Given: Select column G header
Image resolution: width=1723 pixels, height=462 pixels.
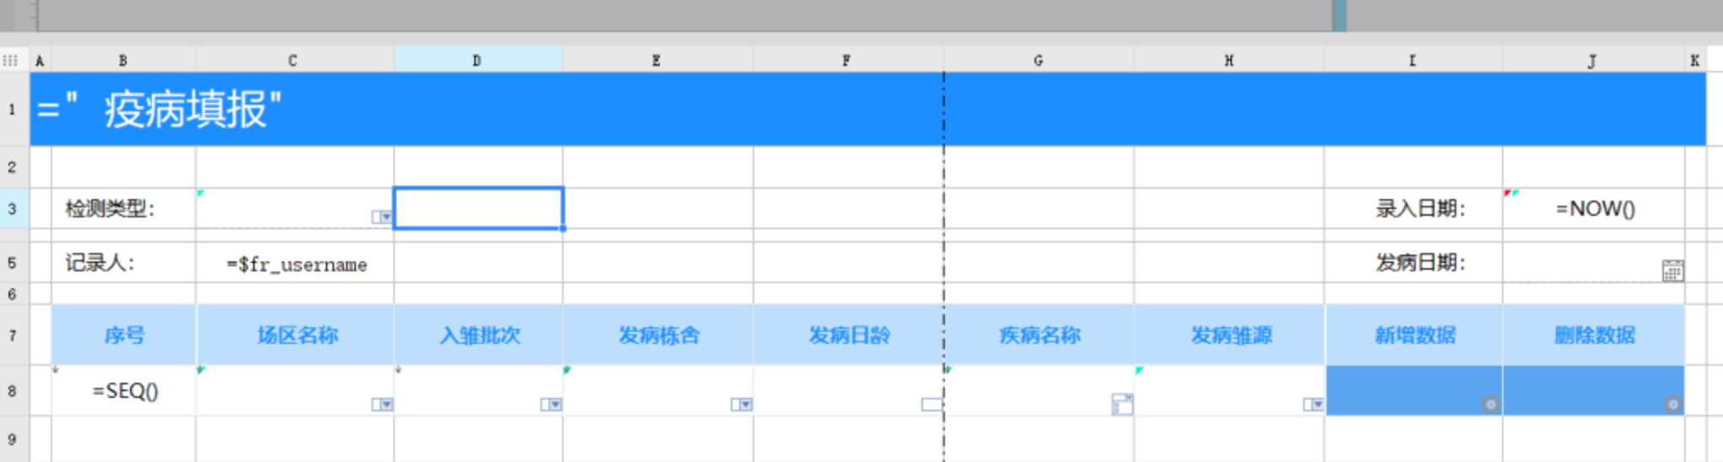Looking at the screenshot, I should (x=1039, y=61).
